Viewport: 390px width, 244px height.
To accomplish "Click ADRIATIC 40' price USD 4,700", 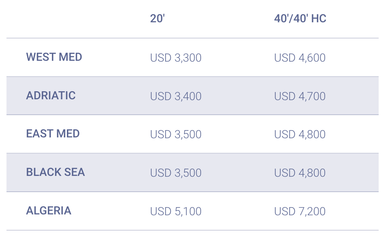I will (300, 96).
